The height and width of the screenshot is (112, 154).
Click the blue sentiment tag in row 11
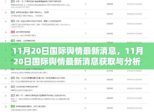tap(13, 95)
